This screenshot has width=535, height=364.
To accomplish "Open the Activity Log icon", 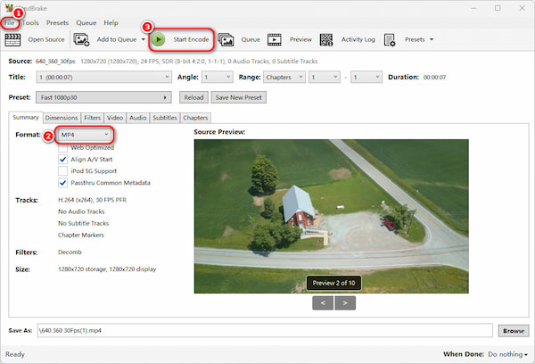I will 326,39.
